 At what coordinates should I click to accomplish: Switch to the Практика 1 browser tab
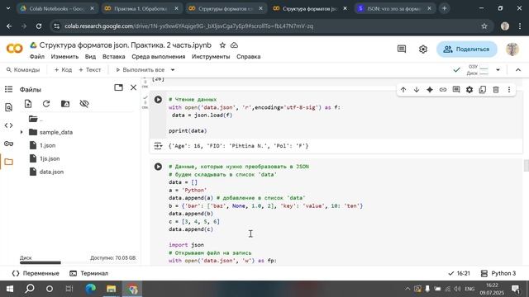tap(141, 9)
